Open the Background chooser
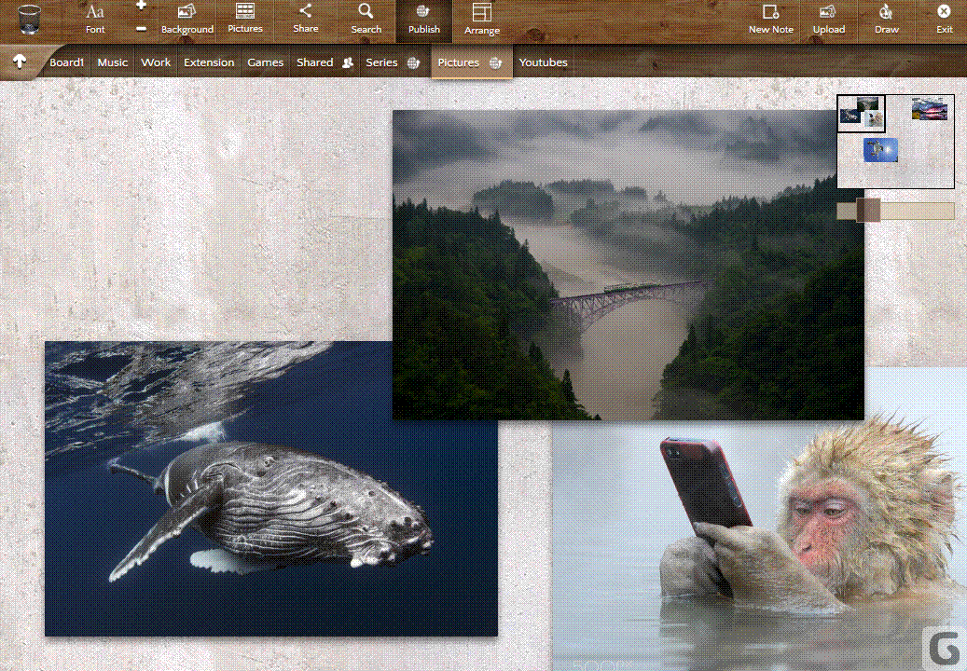Viewport: 967px width, 671px height. tap(186, 19)
